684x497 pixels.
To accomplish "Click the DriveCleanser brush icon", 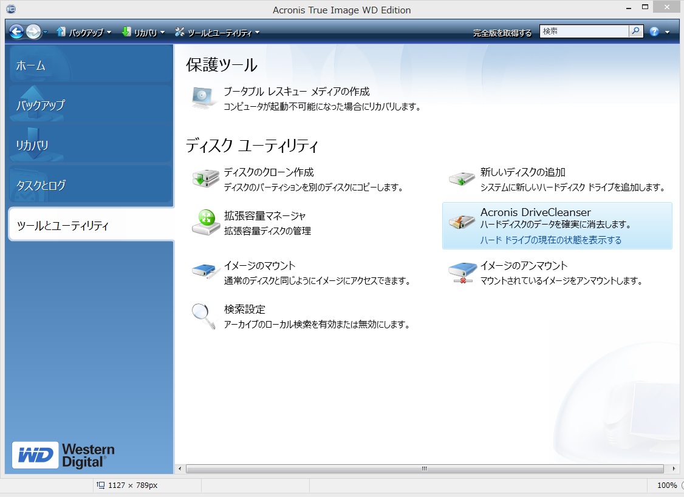I will tap(462, 221).
